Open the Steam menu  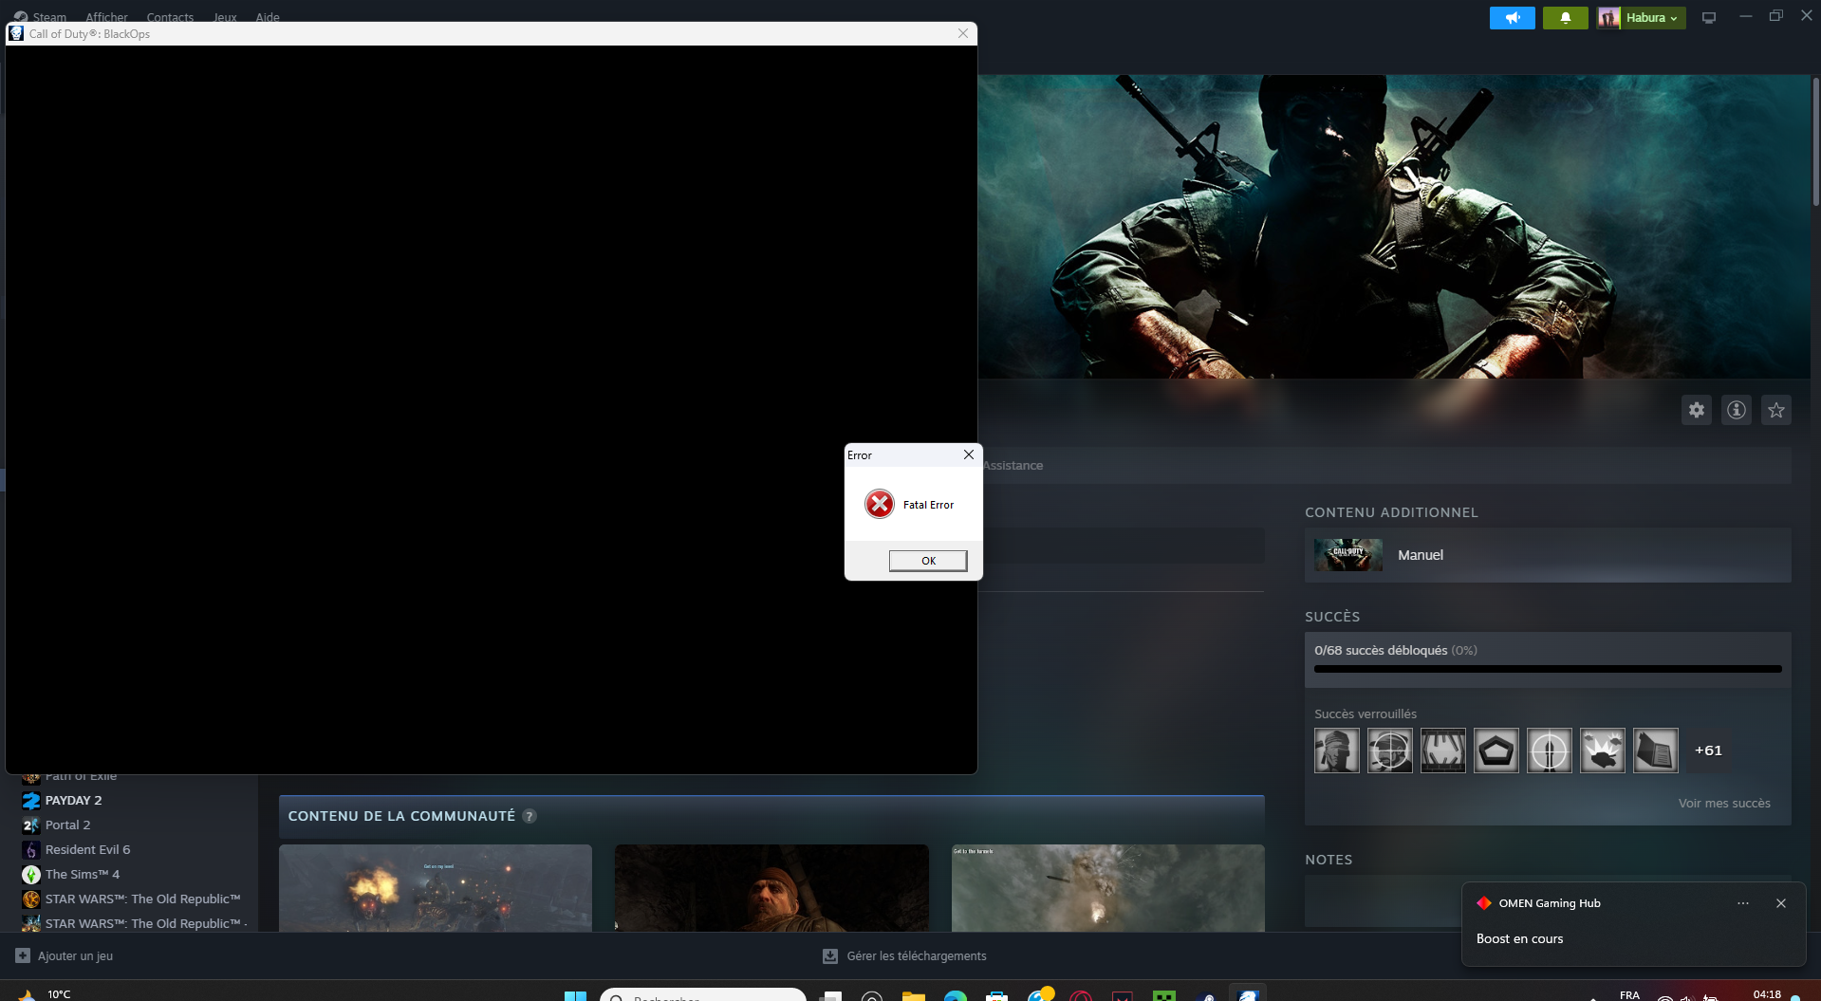pos(41,17)
